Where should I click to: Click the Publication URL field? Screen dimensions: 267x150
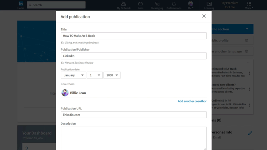pyautogui.click(x=133, y=115)
